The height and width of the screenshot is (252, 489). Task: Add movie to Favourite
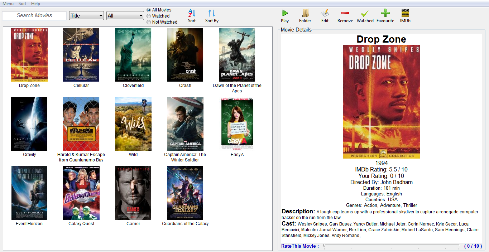(x=385, y=13)
